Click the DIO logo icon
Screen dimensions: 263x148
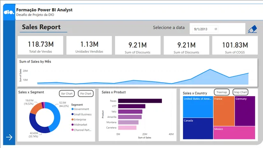click(9, 12)
